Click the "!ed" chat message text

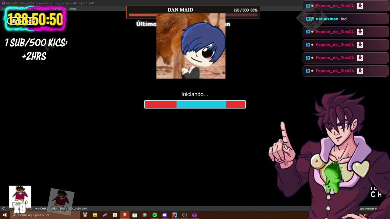(344, 19)
